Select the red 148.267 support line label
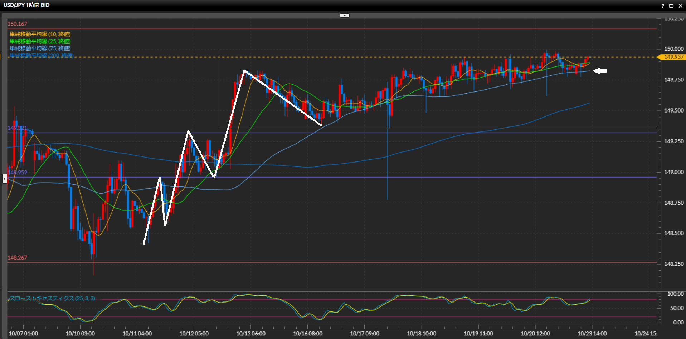 pos(17,258)
